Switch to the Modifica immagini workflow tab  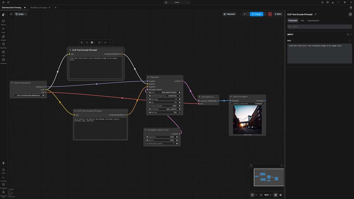click(x=39, y=8)
